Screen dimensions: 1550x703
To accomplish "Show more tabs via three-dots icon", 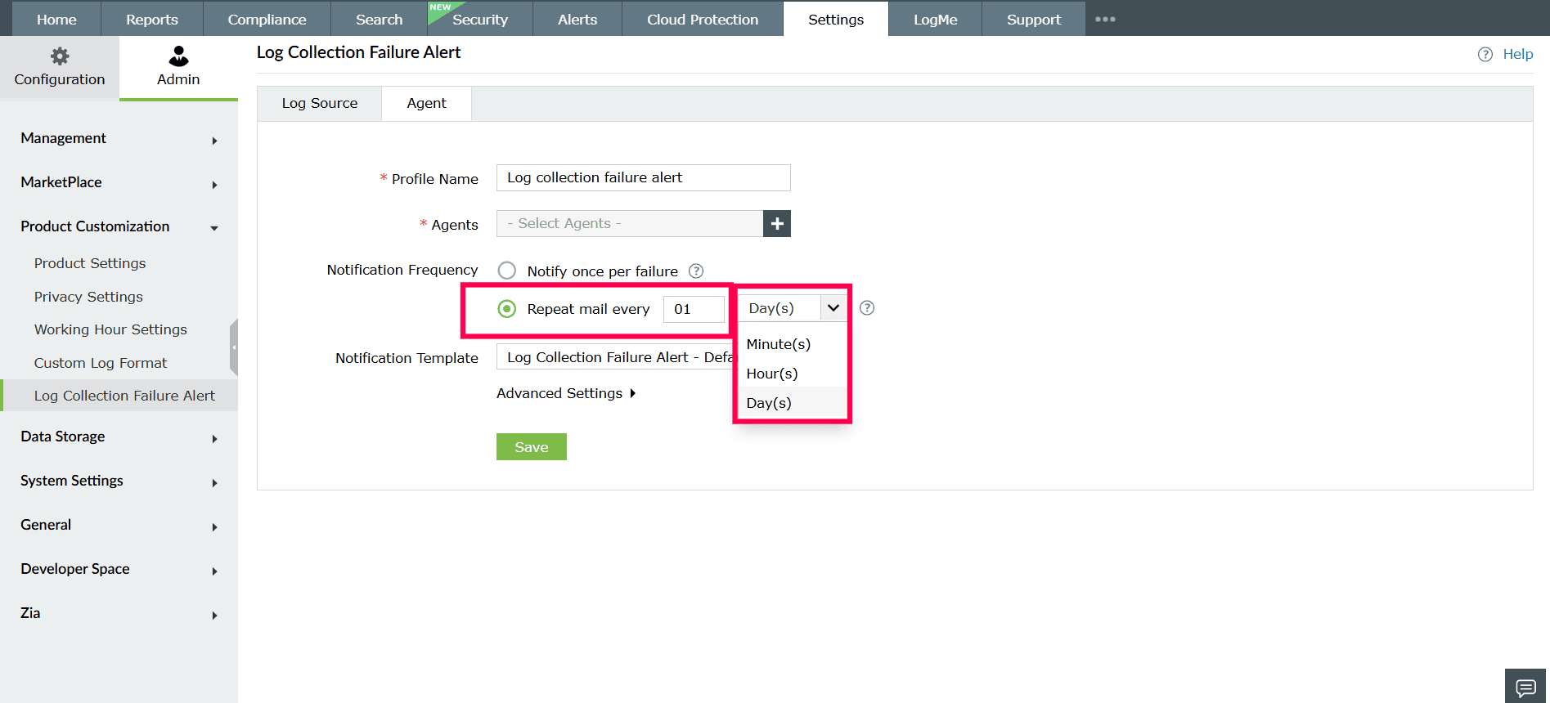I will (1105, 20).
